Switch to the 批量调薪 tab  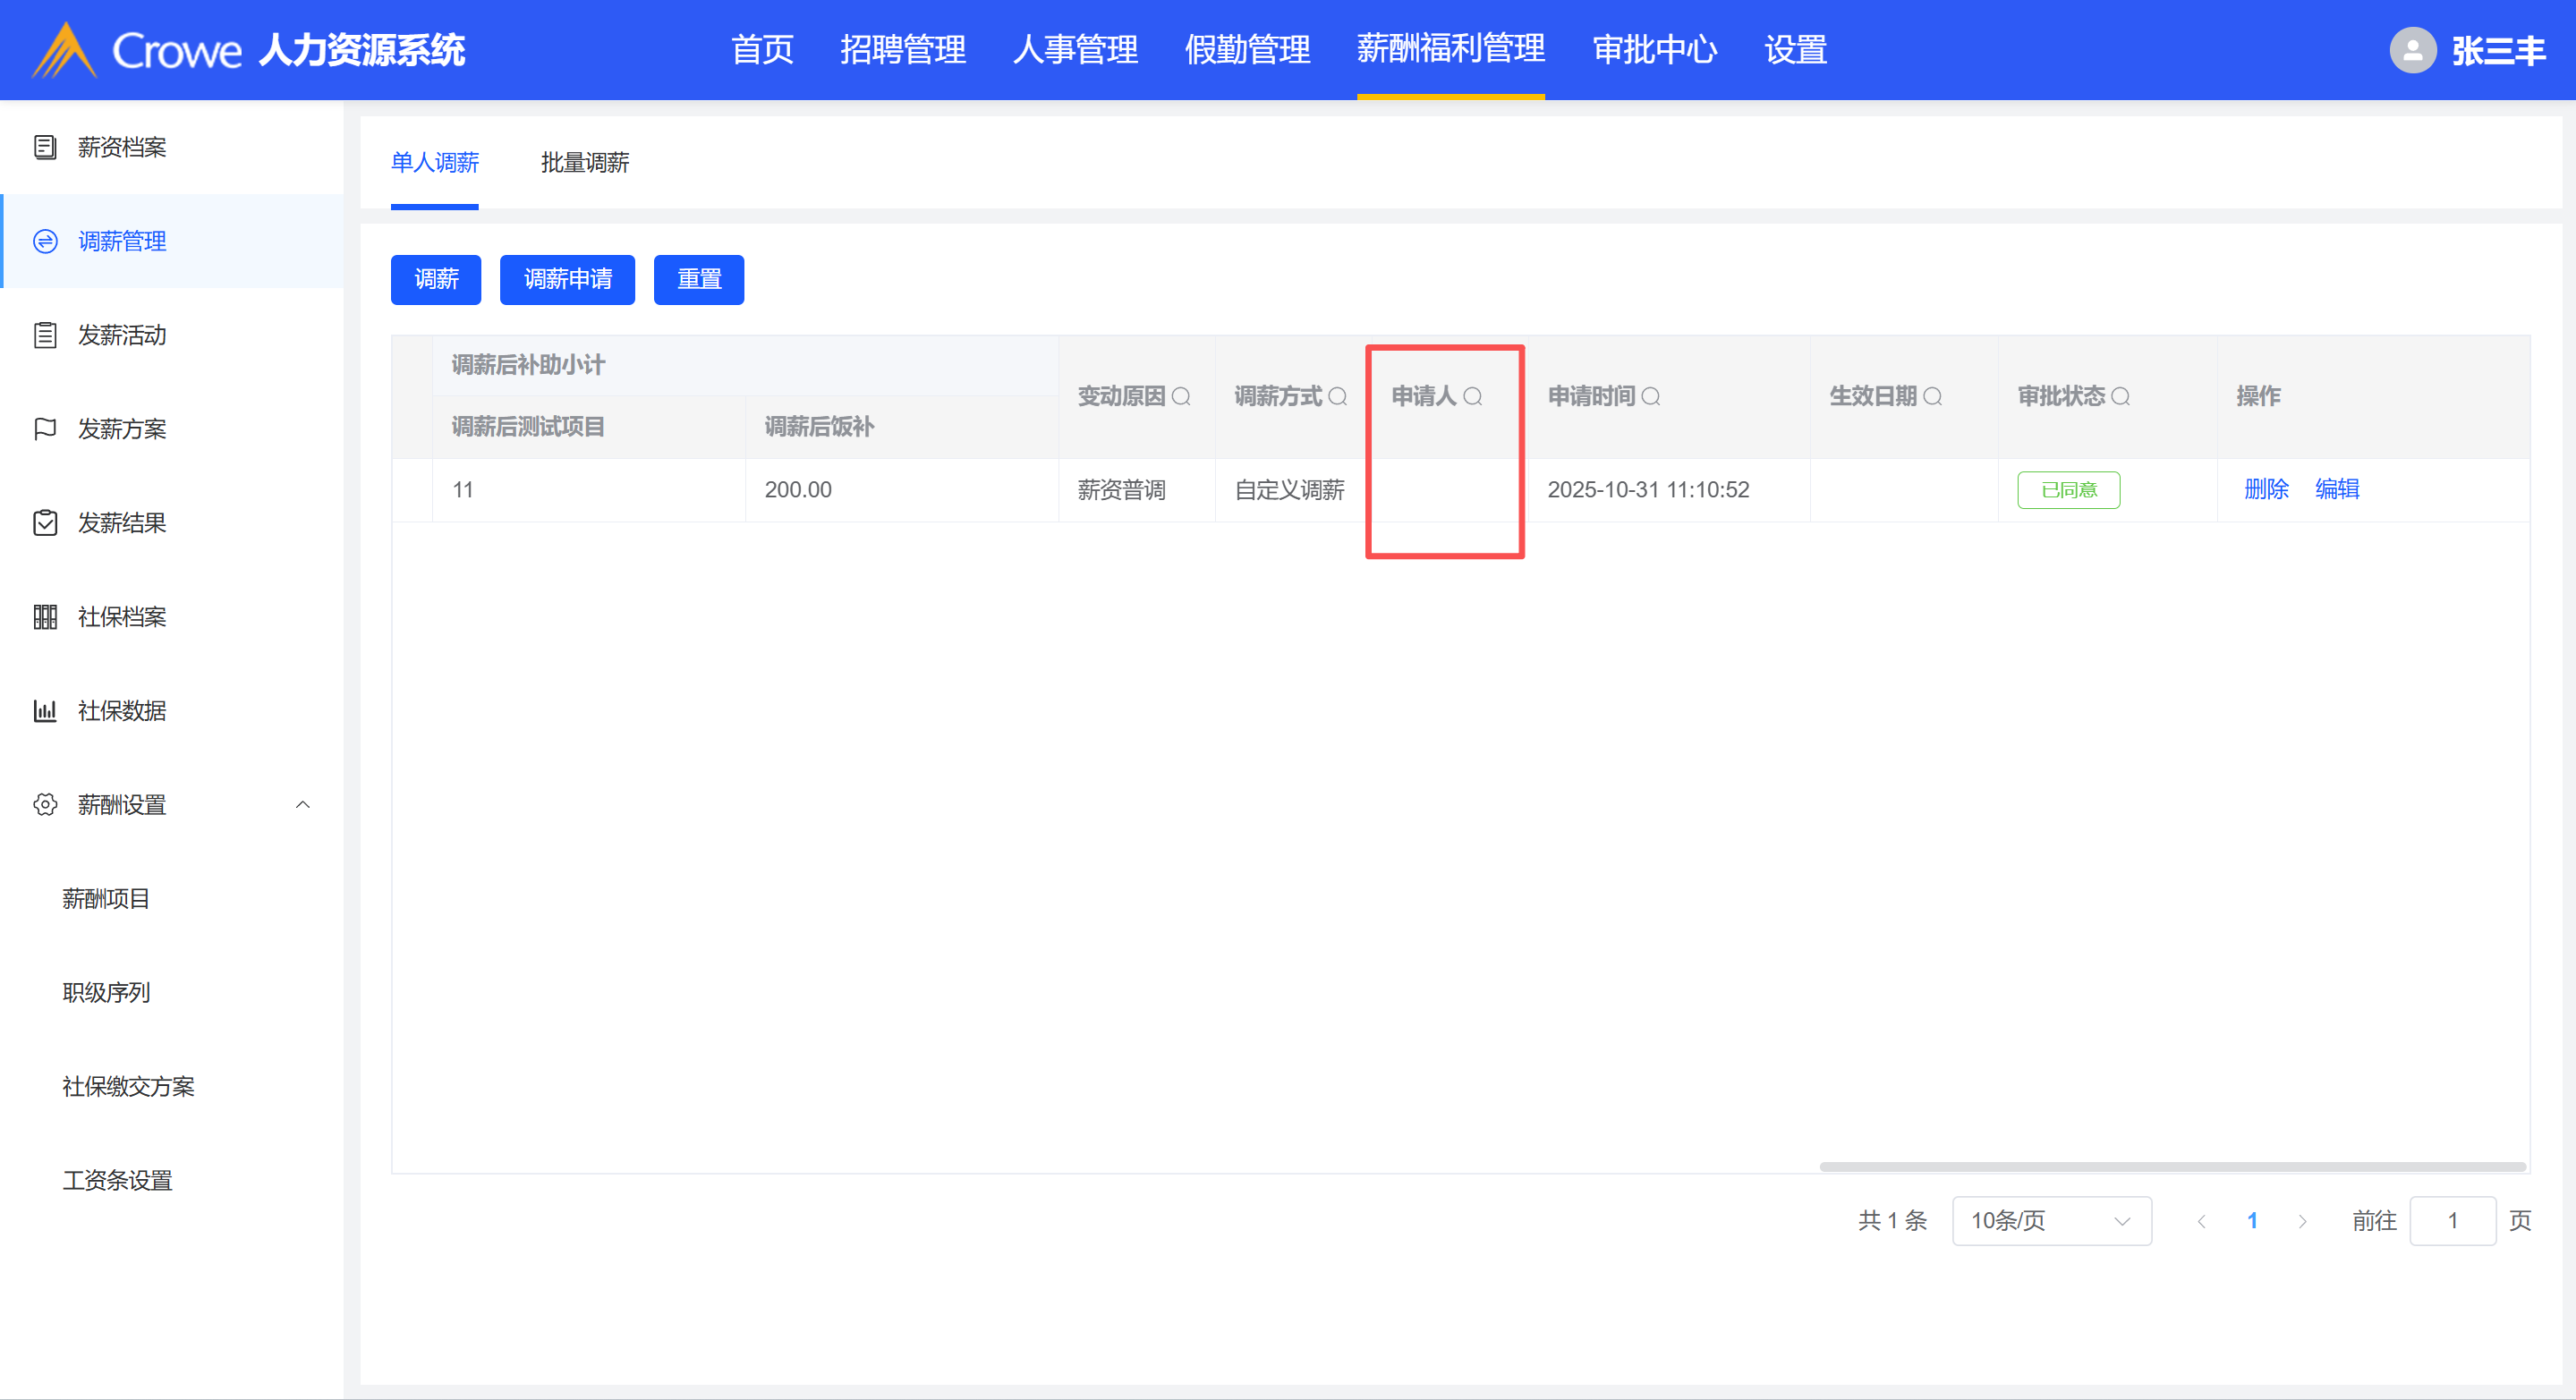pyautogui.click(x=585, y=163)
